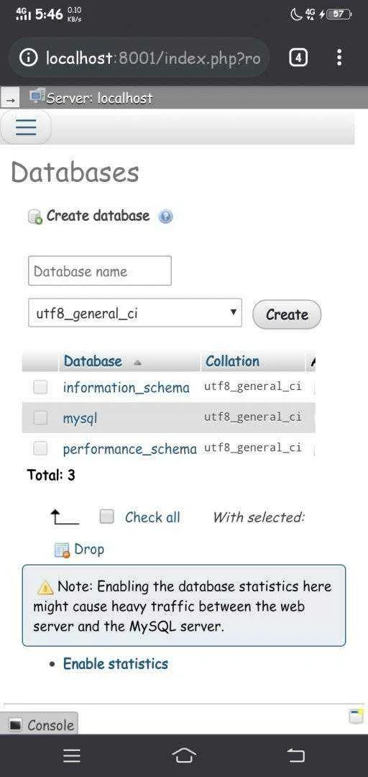Click the Enable statistics link
The height and width of the screenshot is (777, 368).
click(116, 664)
